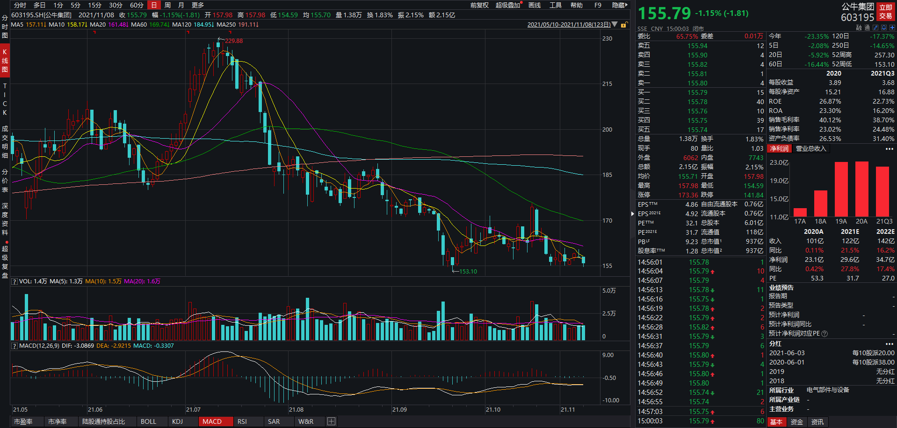897x428 pixels.
Task: Switch to the 净利润 chart tab
Action: tap(780, 148)
